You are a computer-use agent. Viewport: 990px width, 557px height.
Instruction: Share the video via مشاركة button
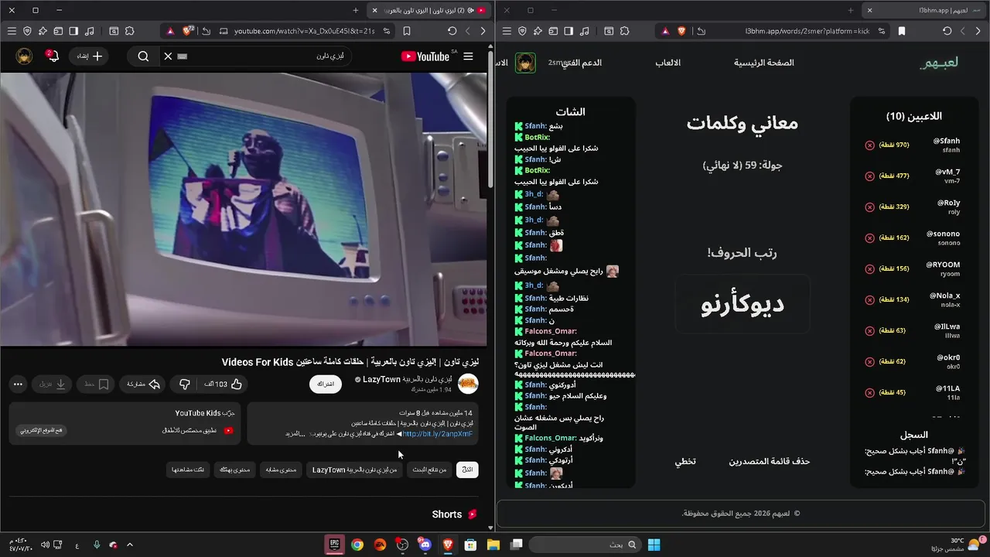[143, 384]
